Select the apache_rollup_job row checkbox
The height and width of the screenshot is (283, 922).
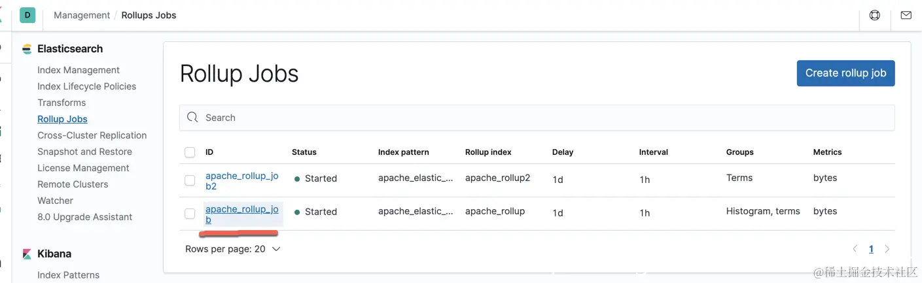190,214
